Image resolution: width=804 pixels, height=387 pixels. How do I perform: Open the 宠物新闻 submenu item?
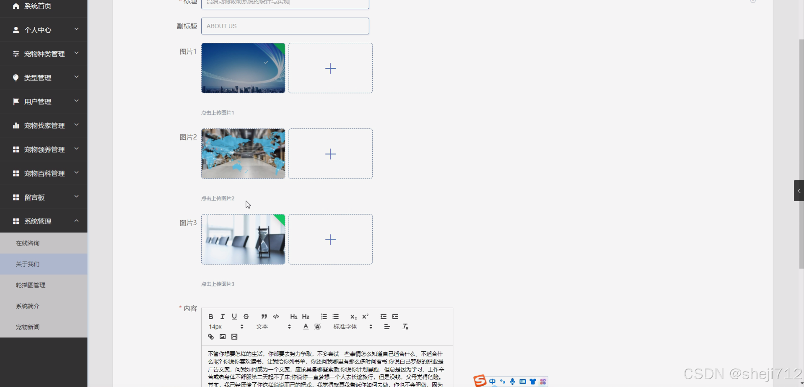(44, 327)
